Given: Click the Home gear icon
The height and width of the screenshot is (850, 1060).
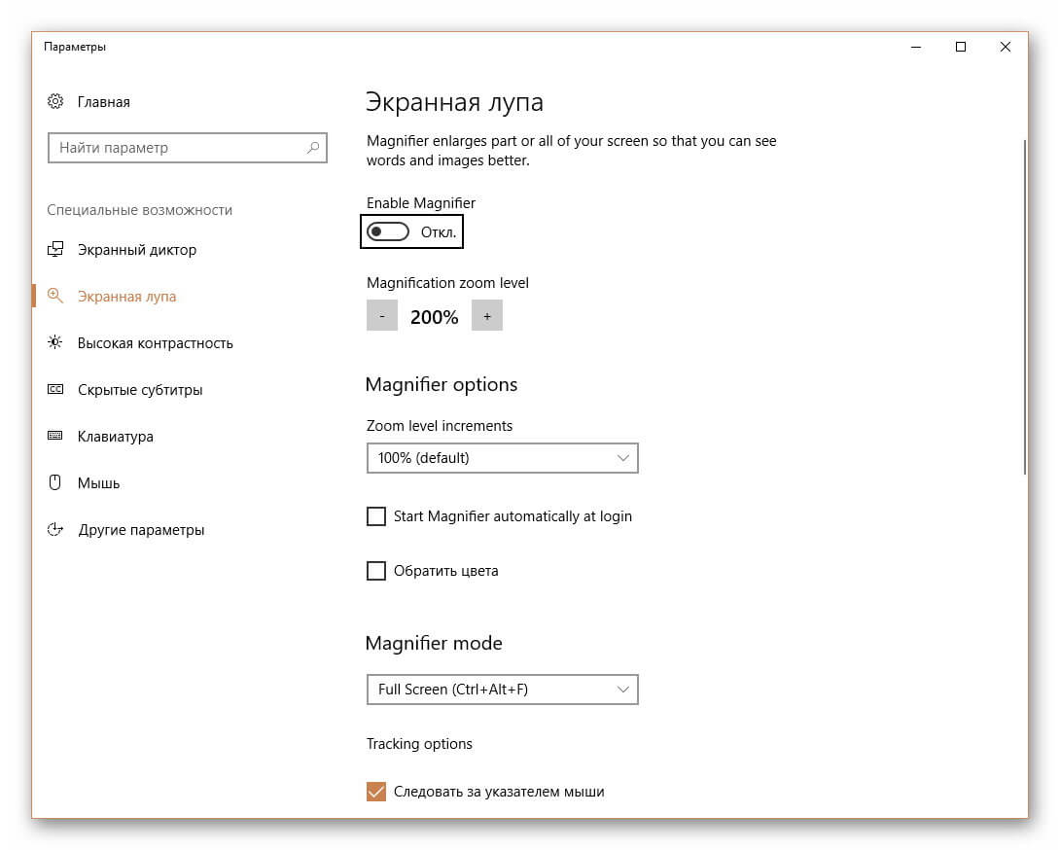Looking at the screenshot, I should [x=55, y=102].
